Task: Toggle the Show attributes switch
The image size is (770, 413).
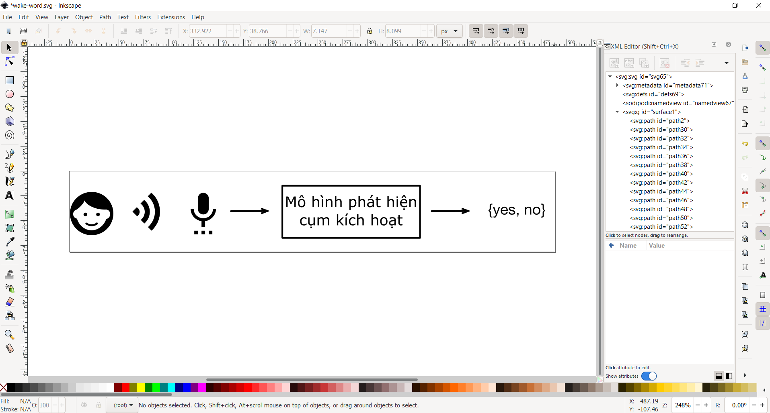Action: tap(649, 376)
